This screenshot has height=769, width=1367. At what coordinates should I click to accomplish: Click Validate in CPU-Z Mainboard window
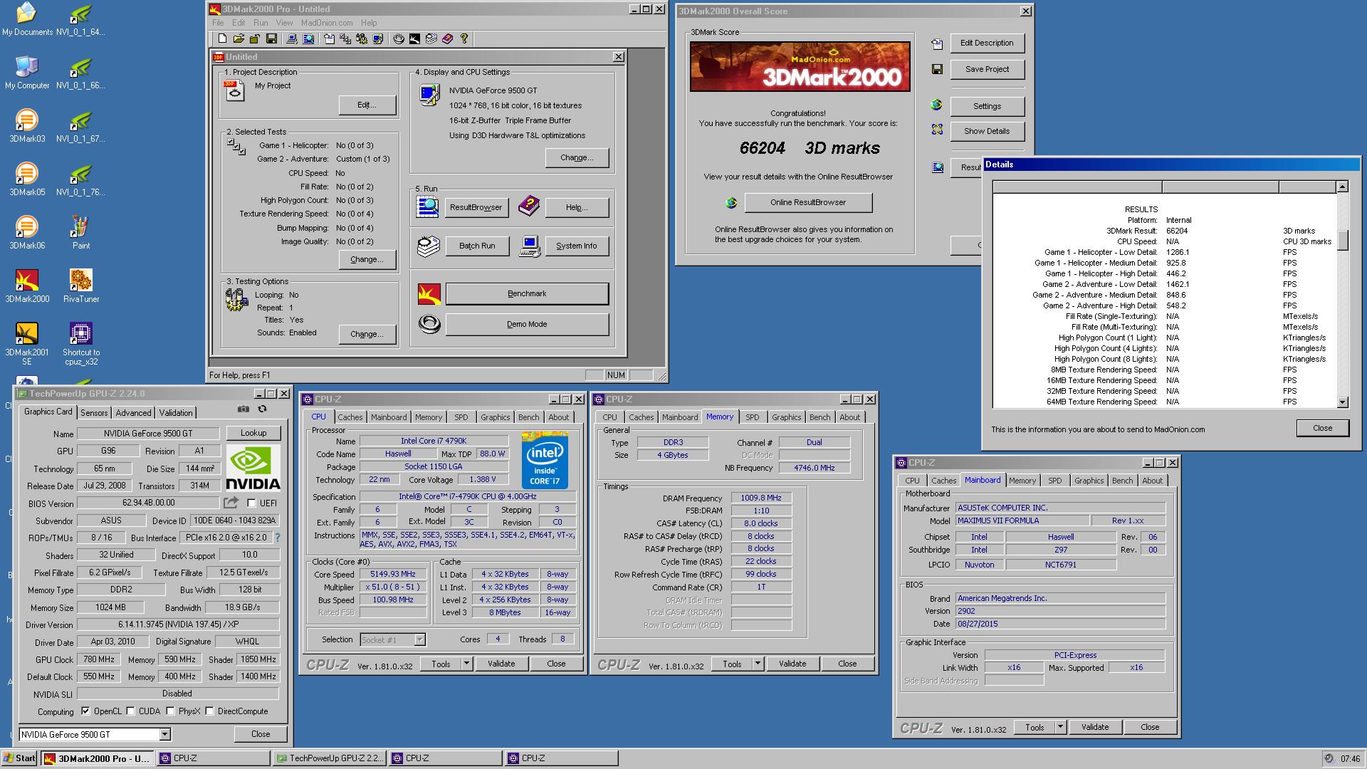click(1095, 727)
